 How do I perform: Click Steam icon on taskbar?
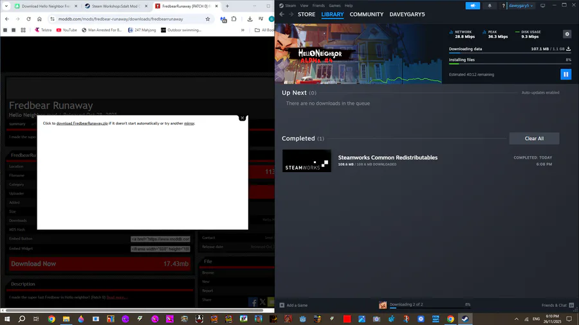pyautogui.click(x=465, y=319)
